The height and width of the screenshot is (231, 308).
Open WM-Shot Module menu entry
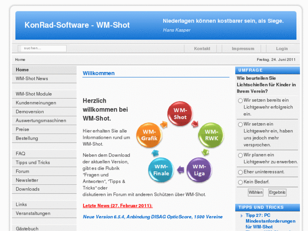click(x=44, y=94)
